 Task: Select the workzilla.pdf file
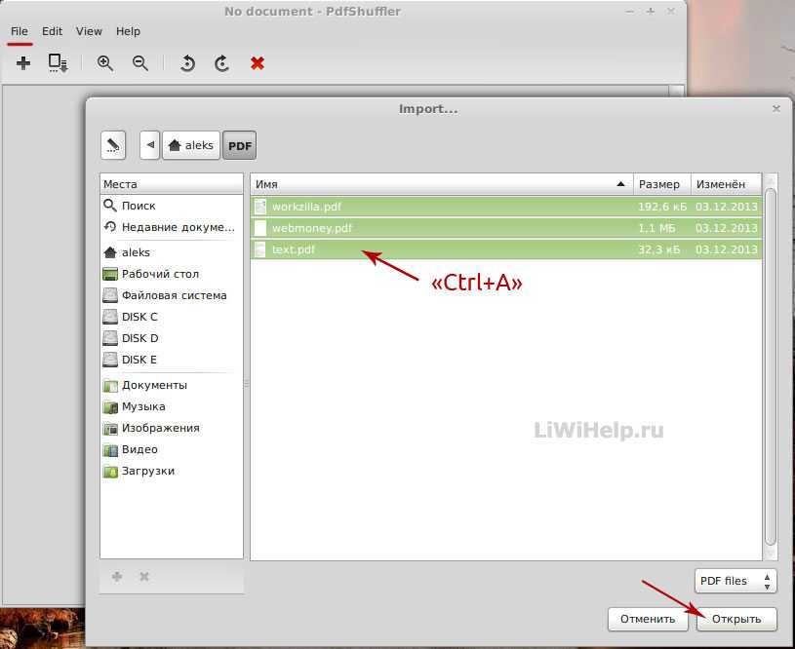[x=506, y=207]
